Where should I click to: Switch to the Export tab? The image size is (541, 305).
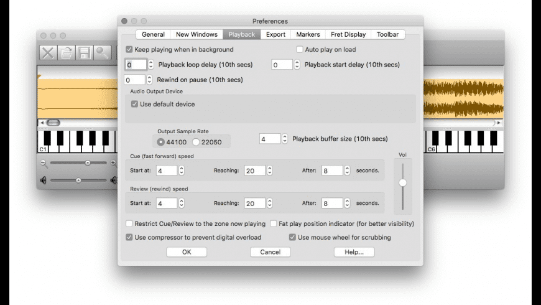coord(275,34)
